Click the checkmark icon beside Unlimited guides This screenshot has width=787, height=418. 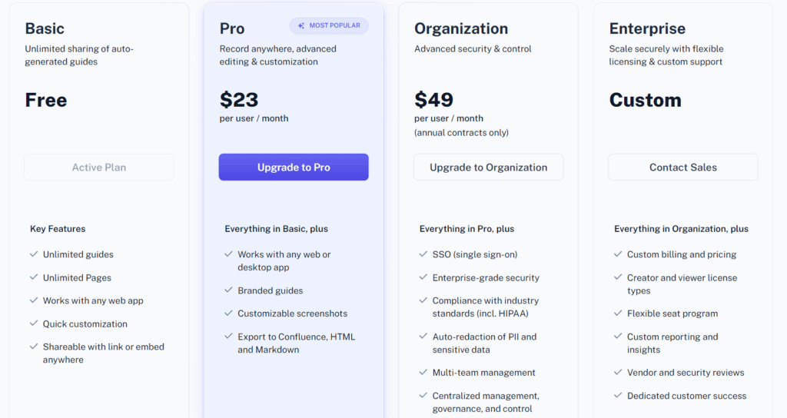coord(34,254)
